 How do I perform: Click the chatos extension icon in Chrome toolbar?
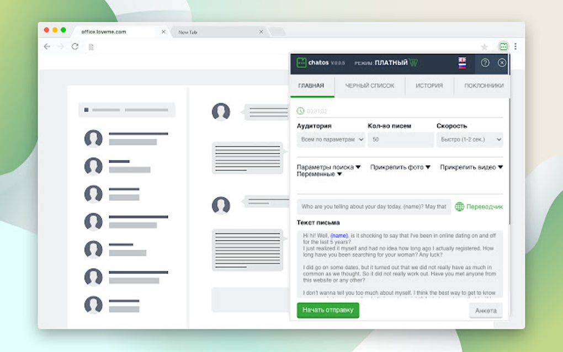[x=503, y=46]
